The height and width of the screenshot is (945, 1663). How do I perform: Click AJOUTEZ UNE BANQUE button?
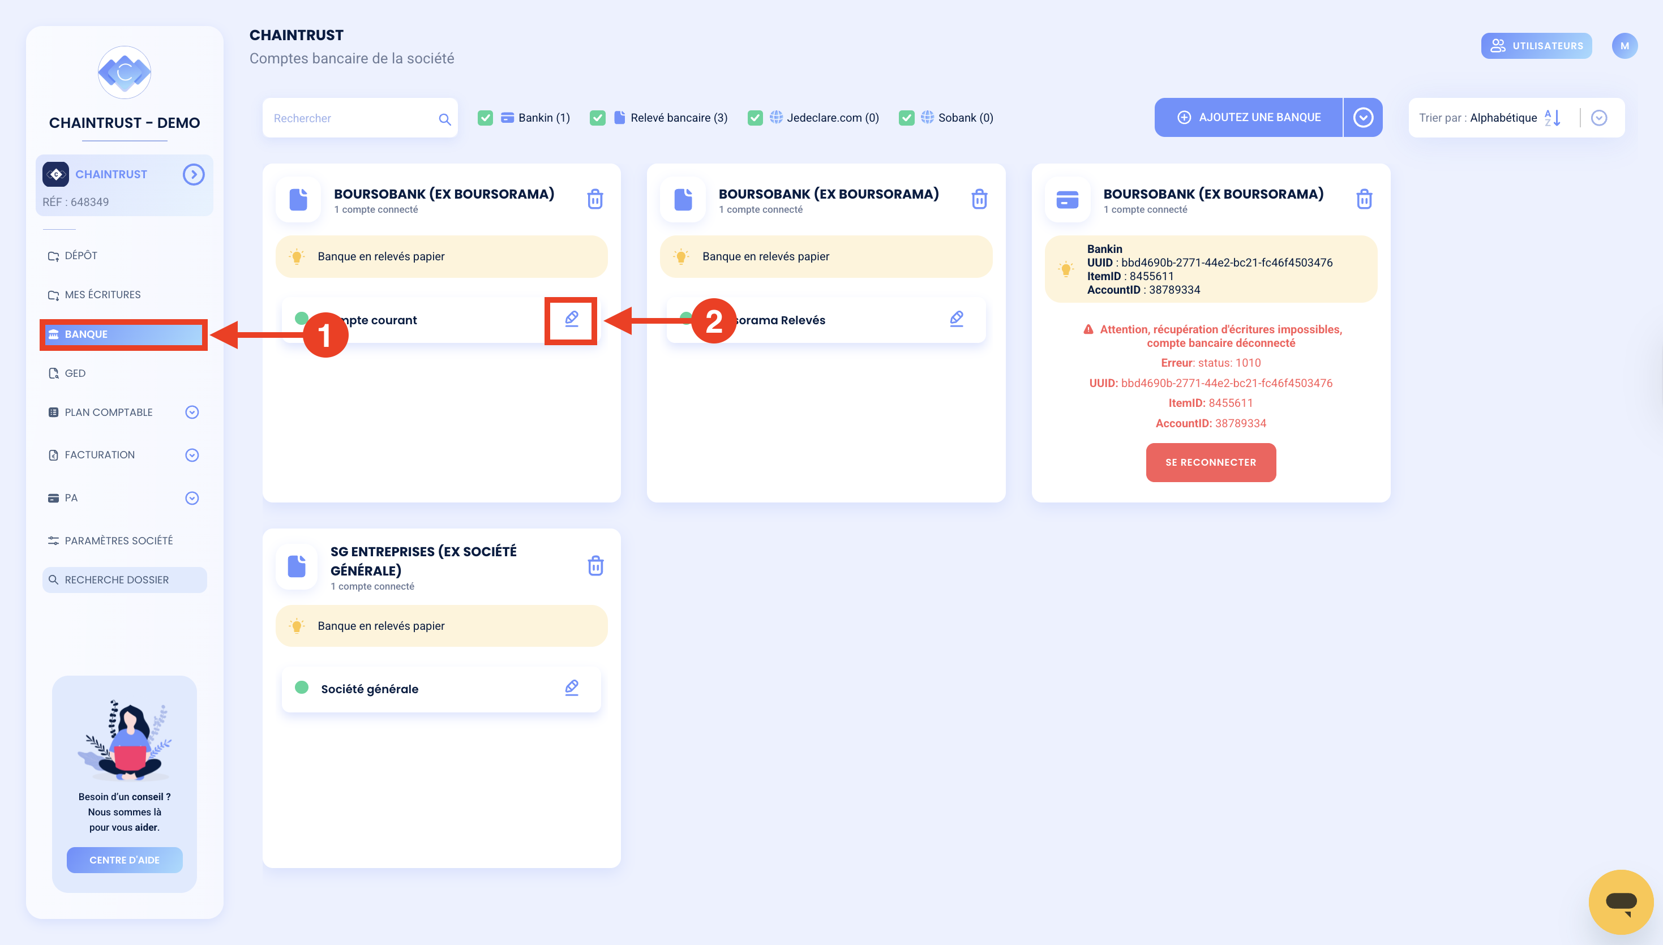pos(1248,118)
